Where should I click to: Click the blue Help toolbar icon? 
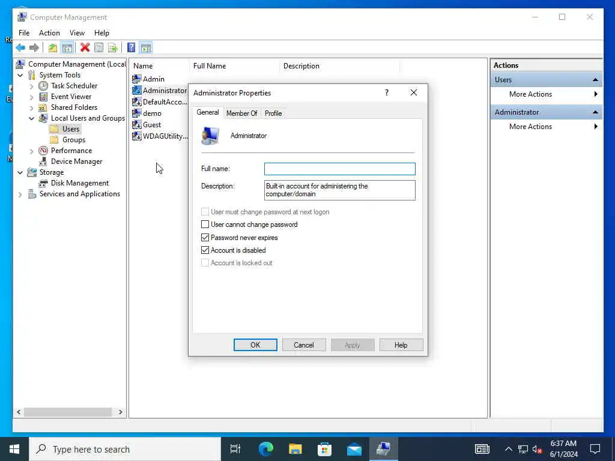click(x=132, y=48)
